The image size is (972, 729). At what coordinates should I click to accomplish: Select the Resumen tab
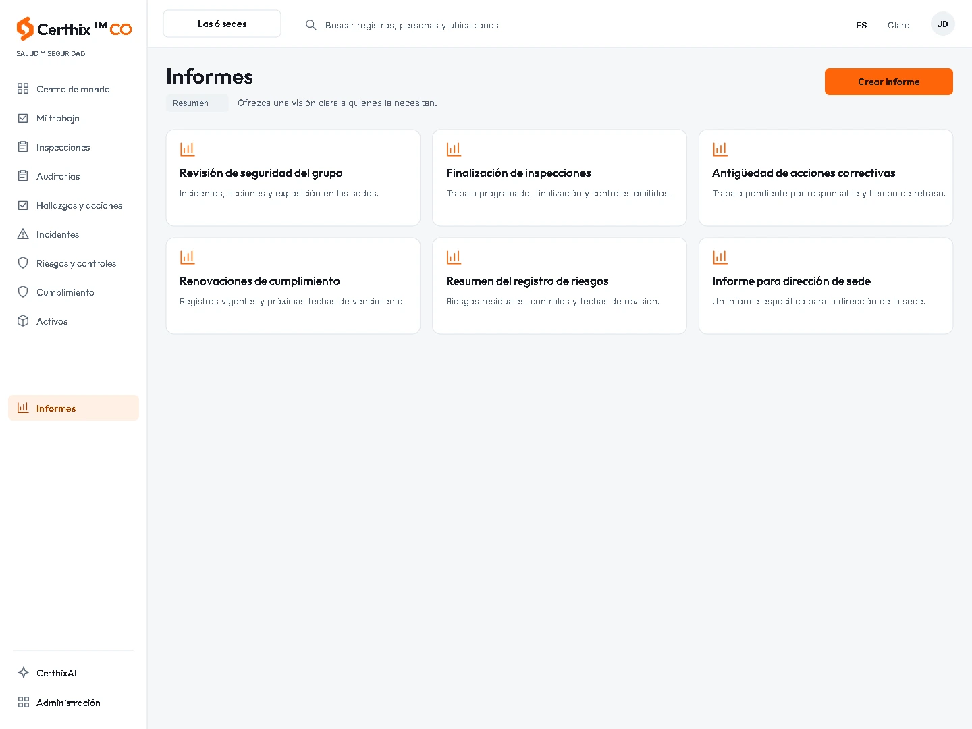point(197,103)
